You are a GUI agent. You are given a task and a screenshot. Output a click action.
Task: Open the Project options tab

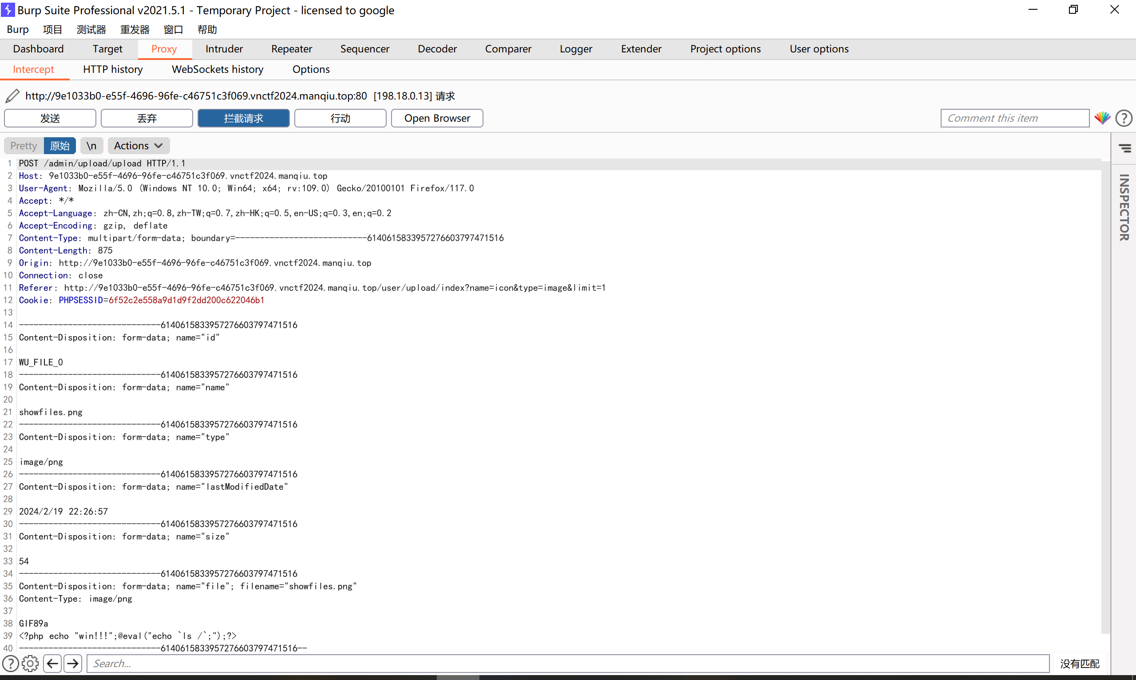pyautogui.click(x=725, y=48)
